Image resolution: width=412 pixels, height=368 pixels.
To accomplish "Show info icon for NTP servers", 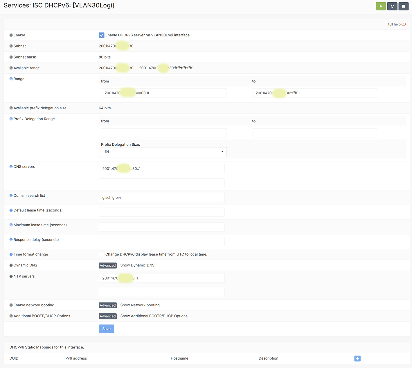I will [x=11, y=276].
